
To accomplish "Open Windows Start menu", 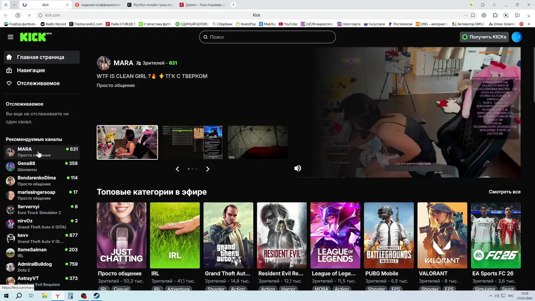I will coord(6,296).
